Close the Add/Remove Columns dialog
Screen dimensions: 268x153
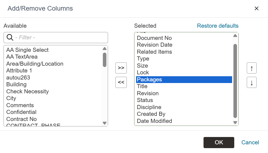tap(256, 8)
